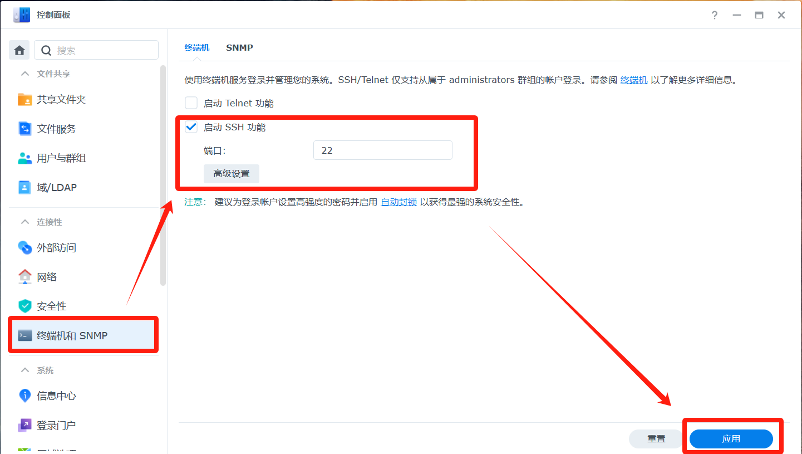Open 文件服务 file services icon
This screenshot has width=802, height=454.
coord(25,129)
